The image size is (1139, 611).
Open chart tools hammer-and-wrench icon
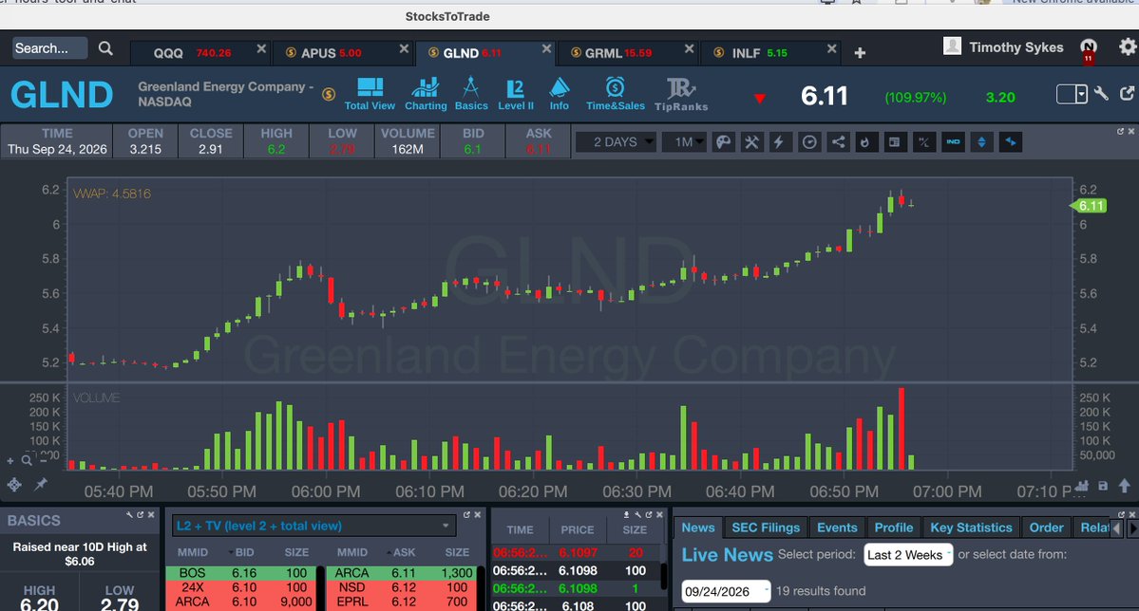tap(751, 142)
